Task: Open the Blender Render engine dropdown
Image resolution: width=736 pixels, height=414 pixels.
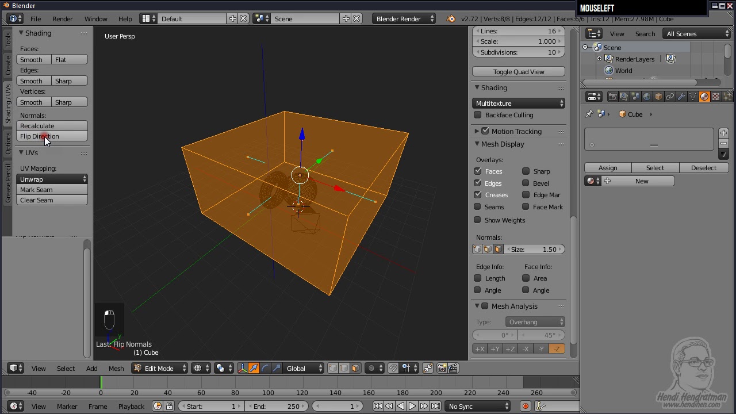Action: tap(404, 18)
